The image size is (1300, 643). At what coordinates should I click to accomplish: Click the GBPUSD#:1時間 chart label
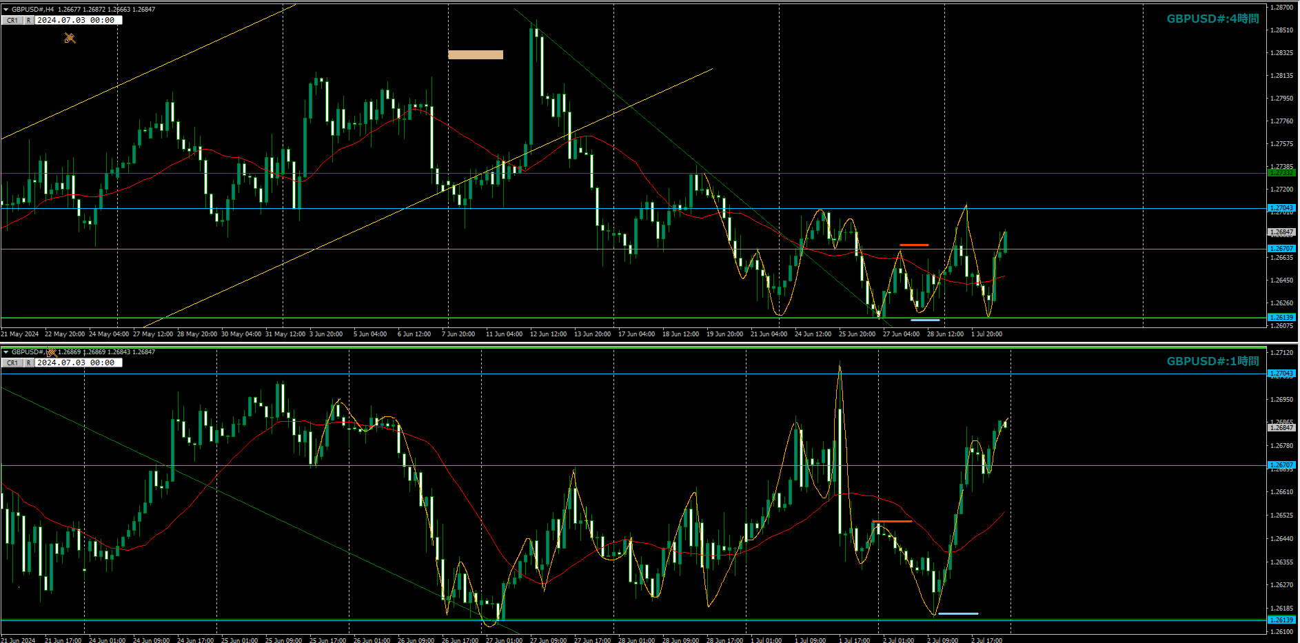[1212, 361]
